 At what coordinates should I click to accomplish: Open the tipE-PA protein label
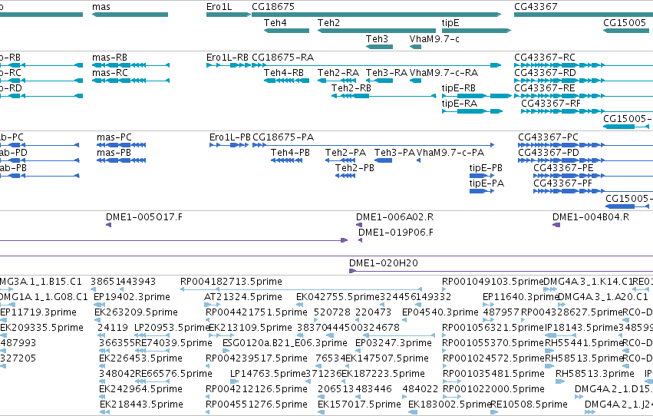coord(486,183)
